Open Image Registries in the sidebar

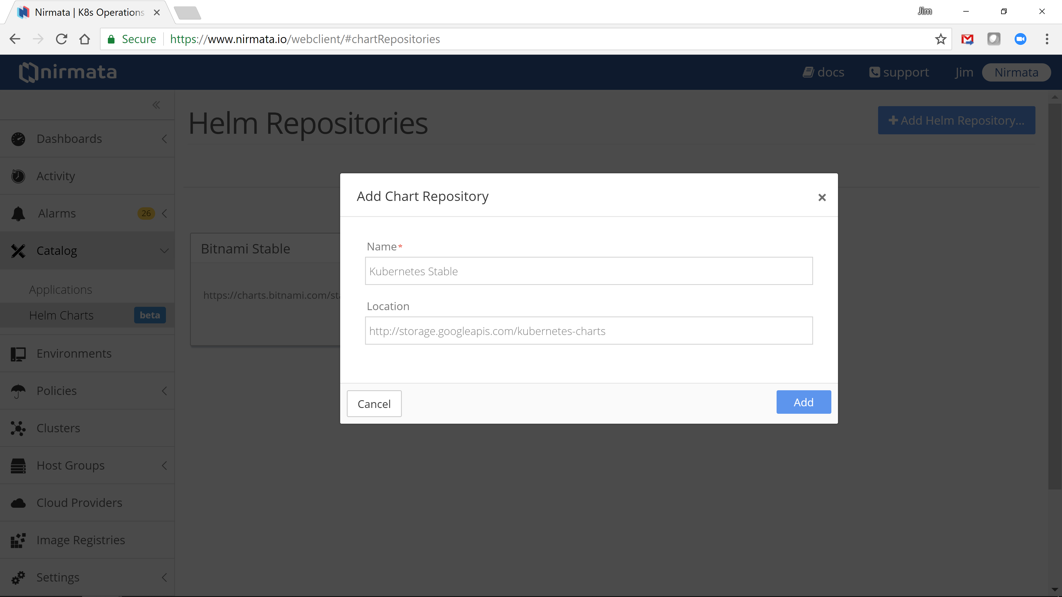click(81, 540)
